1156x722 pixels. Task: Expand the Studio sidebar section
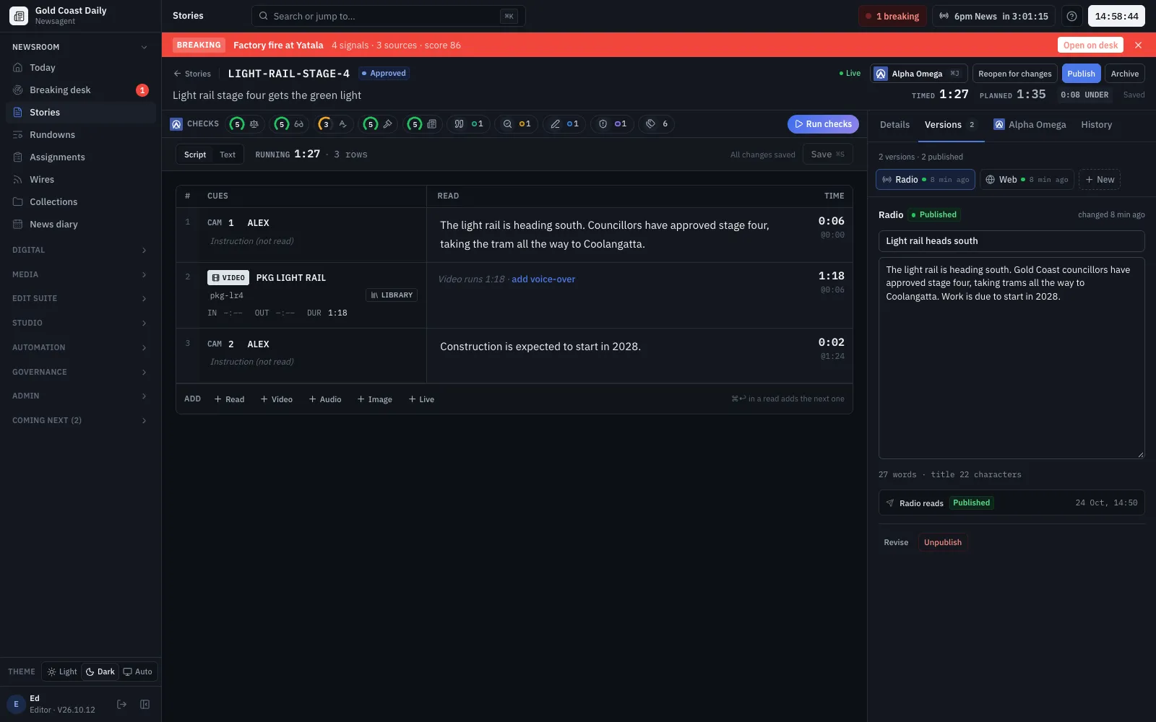coord(80,323)
